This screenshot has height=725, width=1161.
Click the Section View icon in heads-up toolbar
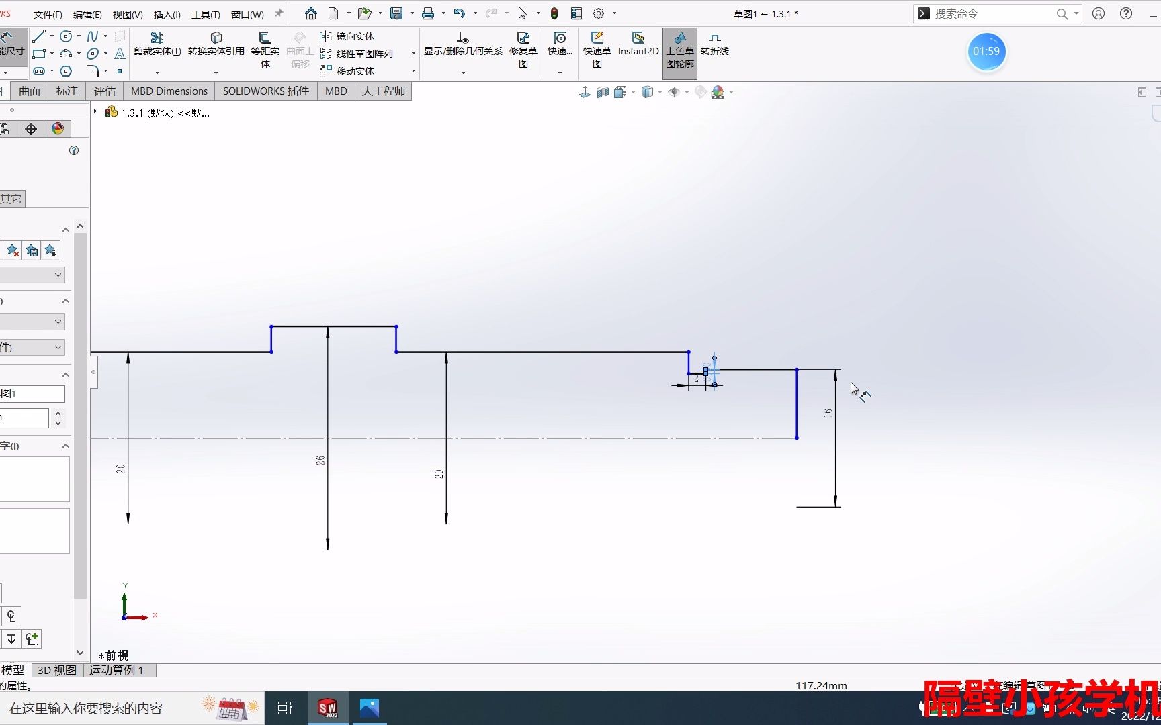pos(603,92)
